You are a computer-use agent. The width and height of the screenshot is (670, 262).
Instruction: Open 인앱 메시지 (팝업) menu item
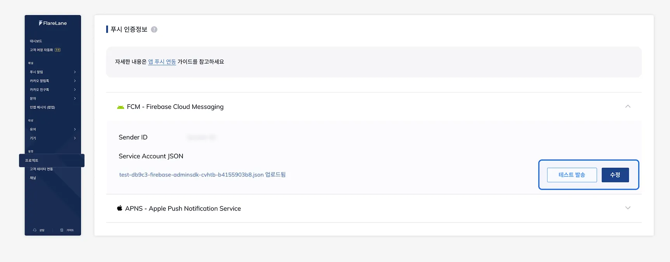43,108
